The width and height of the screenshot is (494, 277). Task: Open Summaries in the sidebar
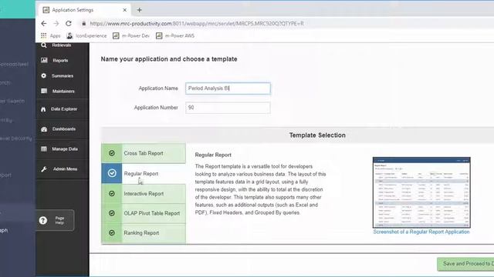62,75
